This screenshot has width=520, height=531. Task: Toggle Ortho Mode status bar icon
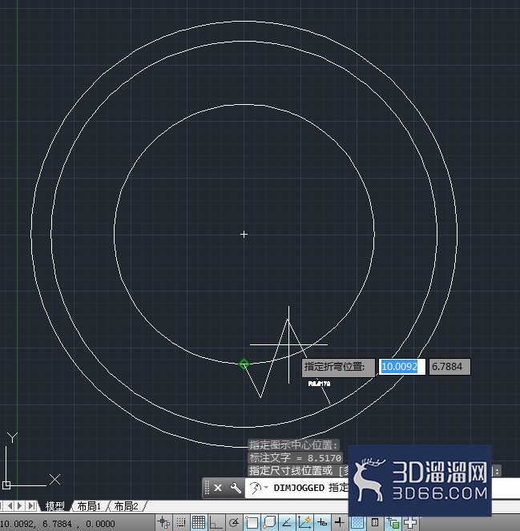coord(215,522)
